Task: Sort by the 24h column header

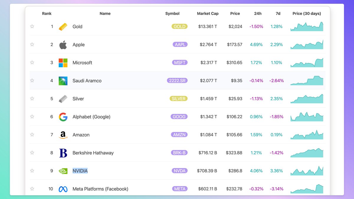Action: 258,14
